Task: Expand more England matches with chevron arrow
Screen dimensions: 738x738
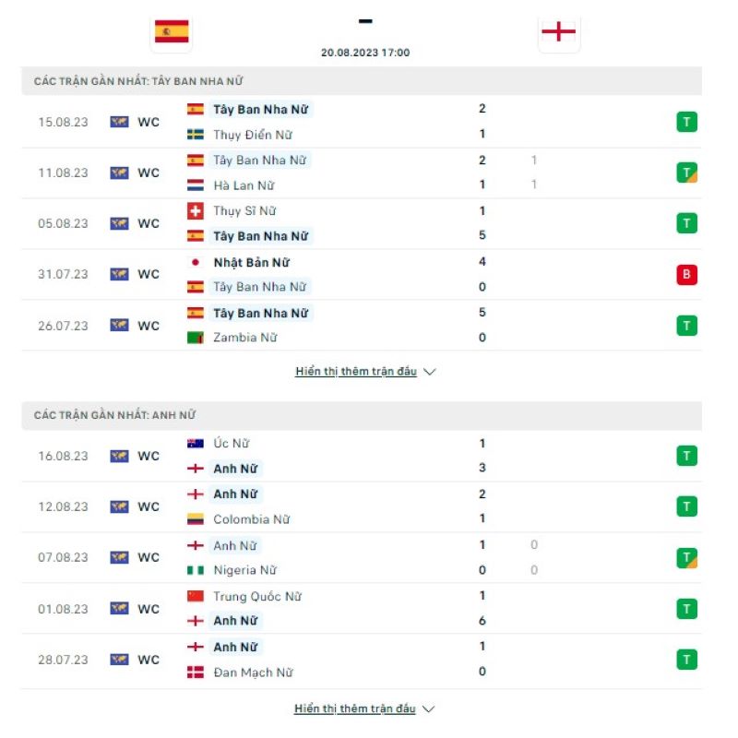Action: (x=429, y=709)
